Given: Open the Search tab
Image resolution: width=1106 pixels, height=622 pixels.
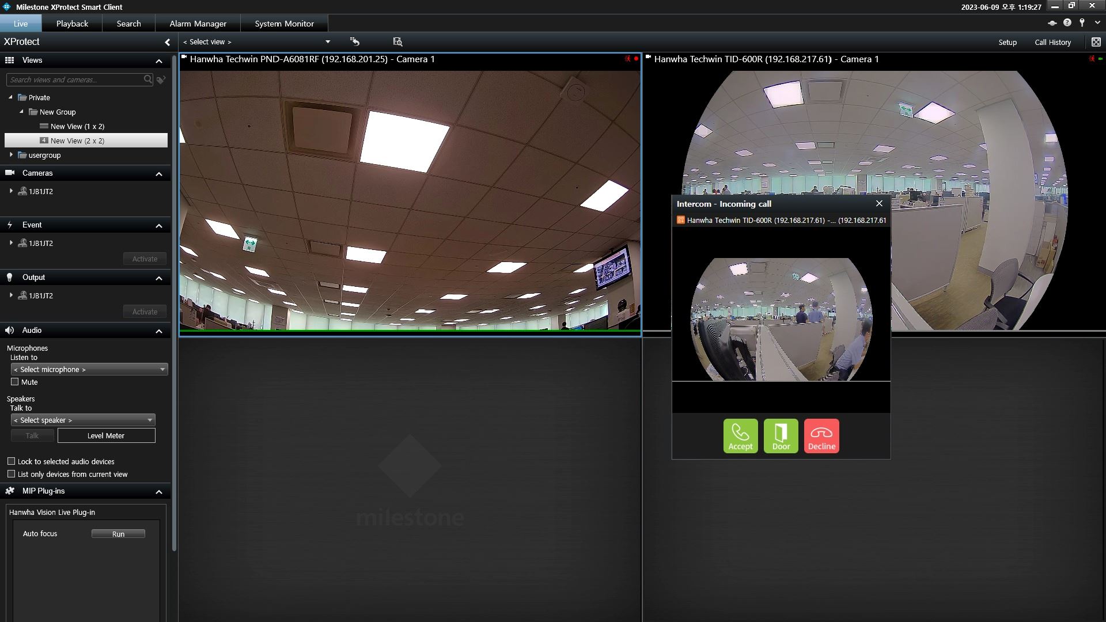Looking at the screenshot, I should (128, 24).
